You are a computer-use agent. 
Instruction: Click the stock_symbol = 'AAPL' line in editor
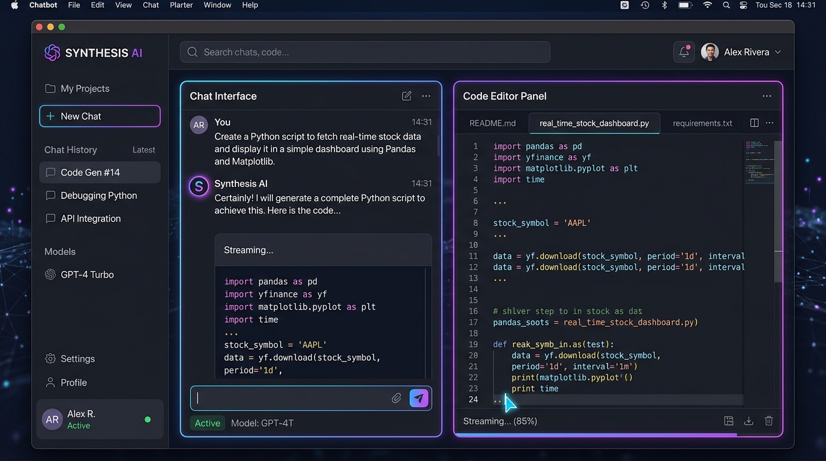(542, 223)
